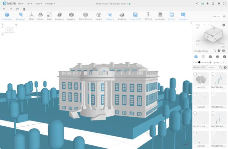Open the Utilities dropdown
The height and width of the screenshot is (149, 228).
pyautogui.click(x=110, y=16)
